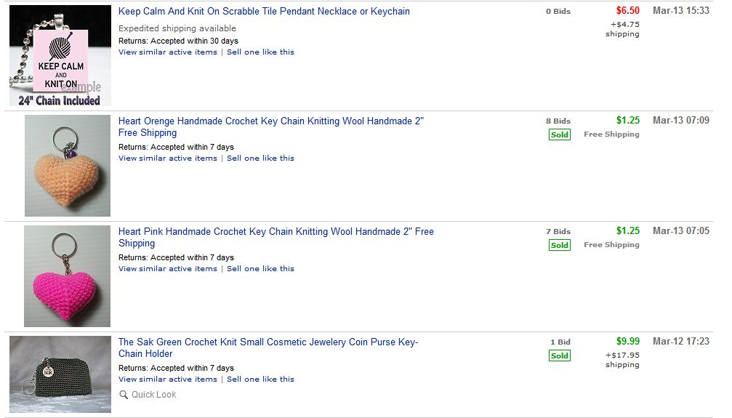Open the green Sak coin purse image
Viewport: 732px width, 418px height.
(60, 374)
